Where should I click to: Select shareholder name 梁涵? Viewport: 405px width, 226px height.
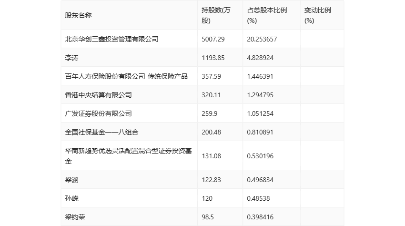click(x=71, y=180)
